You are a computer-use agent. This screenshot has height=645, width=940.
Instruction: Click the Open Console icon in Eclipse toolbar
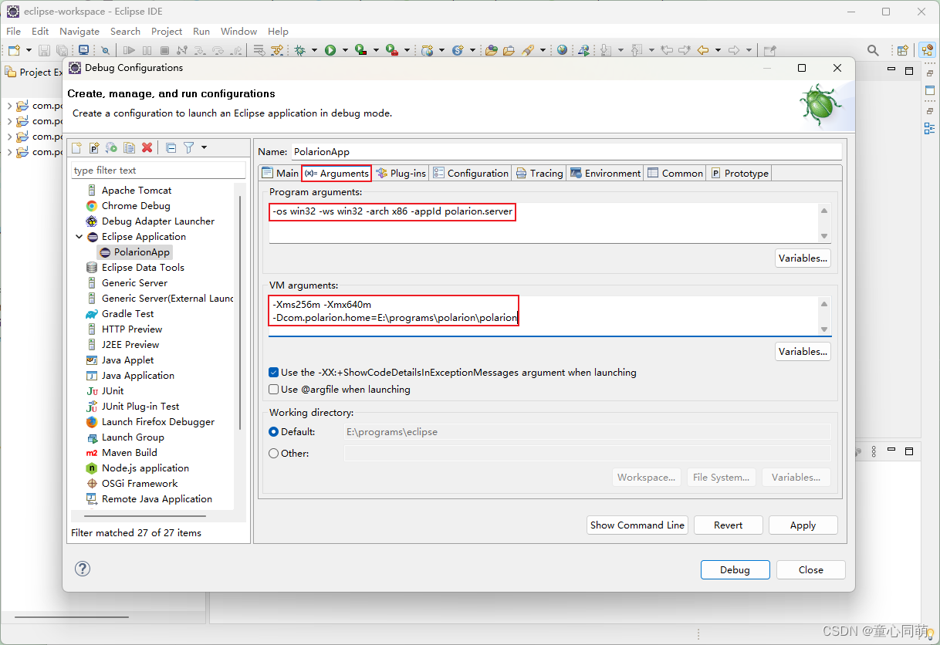pyautogui.click(x=83, y=50)
